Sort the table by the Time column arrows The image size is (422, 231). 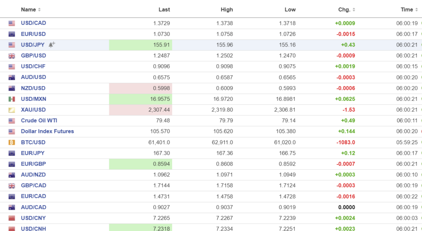(x=416, y=9)
